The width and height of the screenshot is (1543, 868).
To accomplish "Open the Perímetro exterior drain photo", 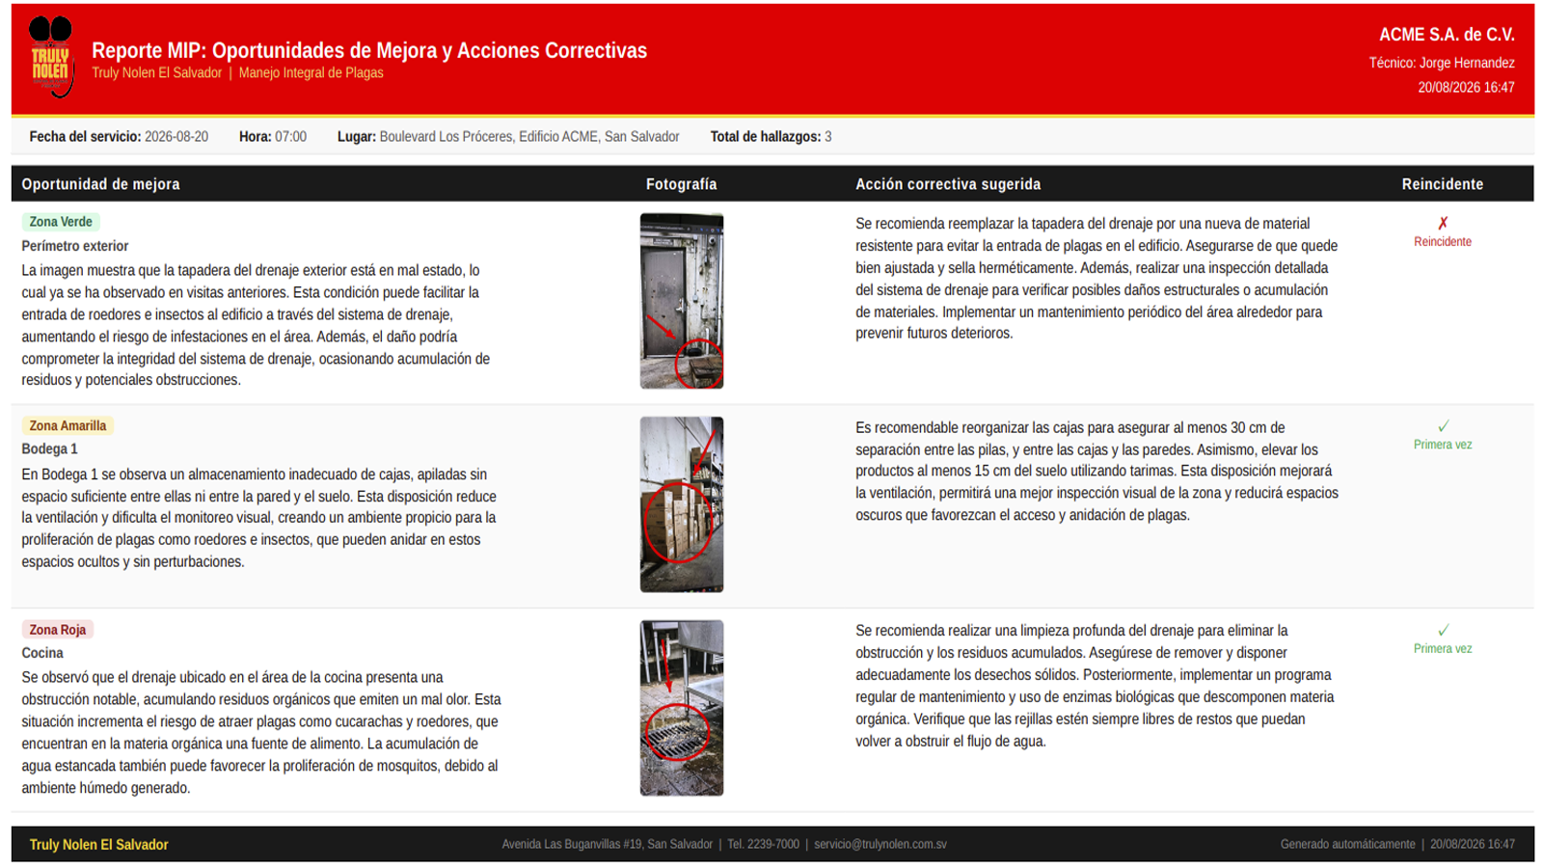I will [x=682, y=301].
